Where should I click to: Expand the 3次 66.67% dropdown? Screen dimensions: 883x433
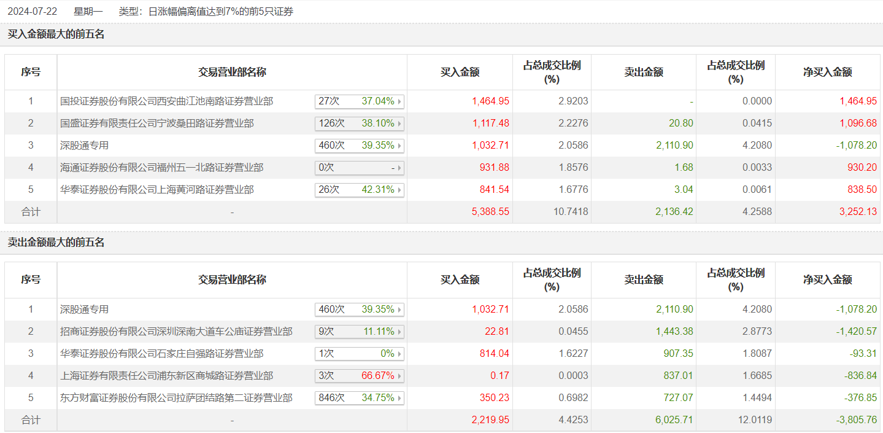[360, 376]
